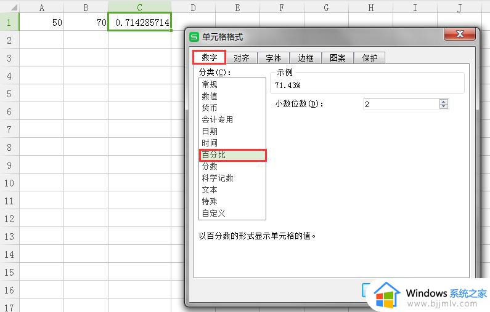Select cell A1 with value 50
This screenshot has height=312, width=490.
pyautogui.click(x=41, y=22)
